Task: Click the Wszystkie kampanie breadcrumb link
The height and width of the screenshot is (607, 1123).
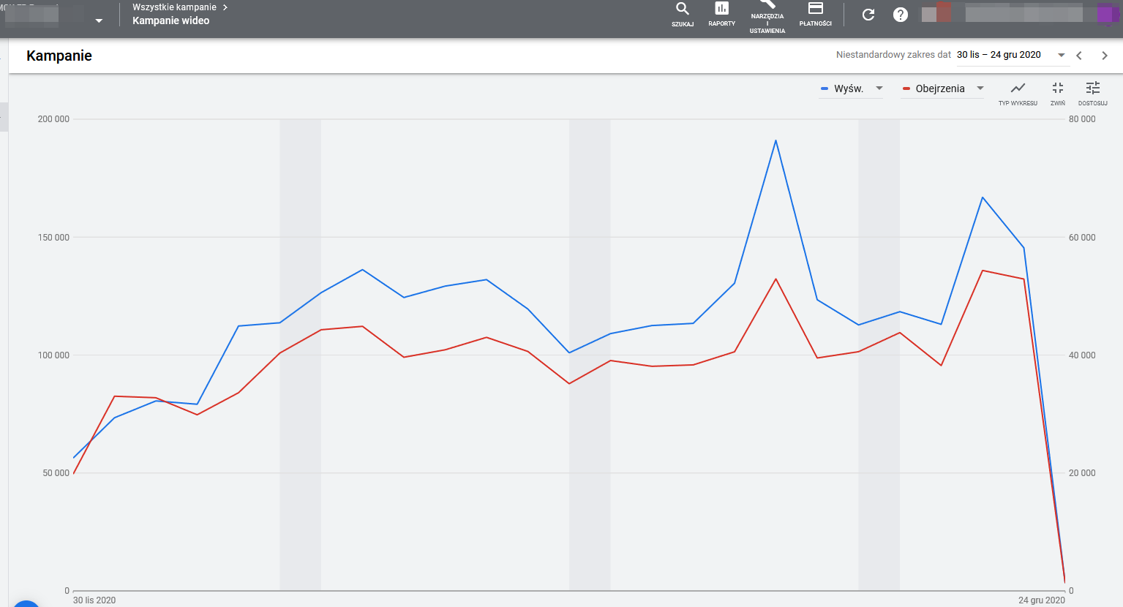Action: tap(174, 7)
